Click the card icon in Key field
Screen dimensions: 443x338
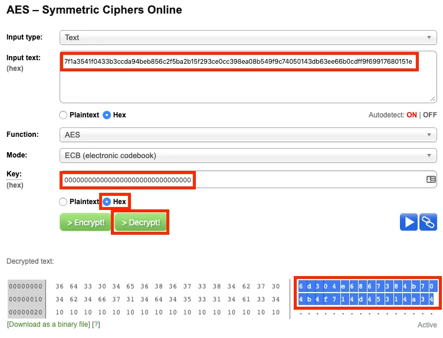point(431,180)
